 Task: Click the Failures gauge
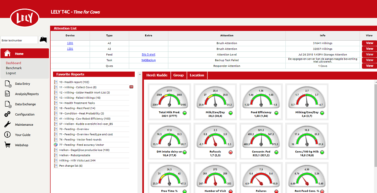click(x=261, y=176)
